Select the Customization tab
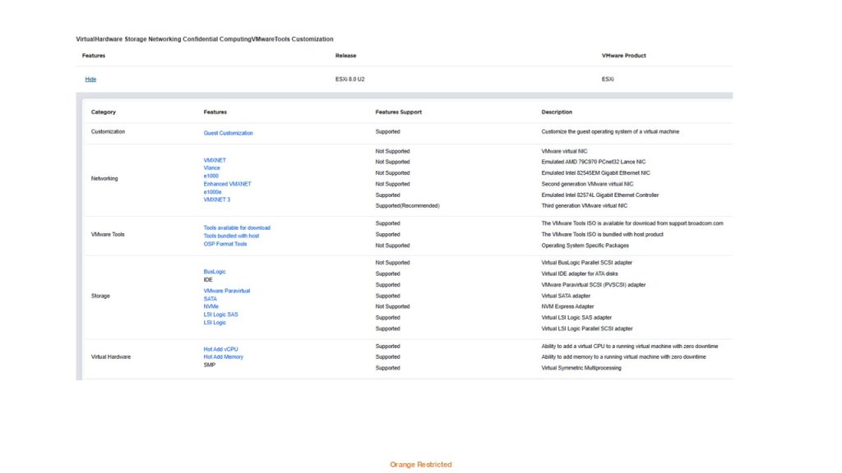Viewport: 842px width, 473px height. (312, 39)
